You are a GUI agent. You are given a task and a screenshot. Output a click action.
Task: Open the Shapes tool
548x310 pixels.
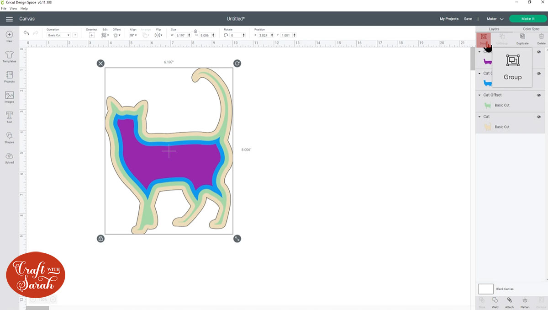pyautogui.click(x=9, y=137)
